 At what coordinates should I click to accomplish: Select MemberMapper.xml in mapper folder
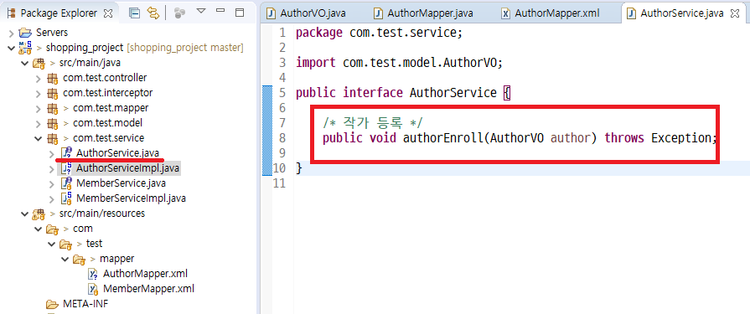point(148,289)
